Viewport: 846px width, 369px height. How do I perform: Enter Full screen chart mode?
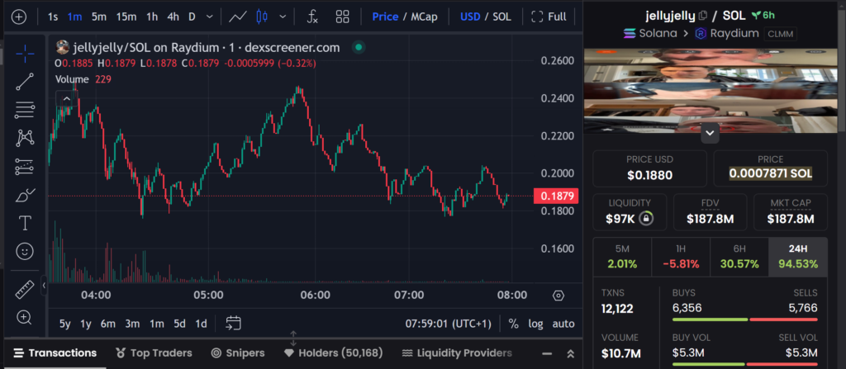pos(549,17)
